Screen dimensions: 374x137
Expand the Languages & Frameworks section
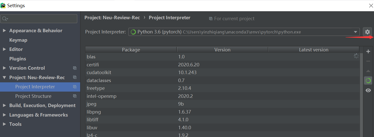pyautogui.click(x=4, y=115)
